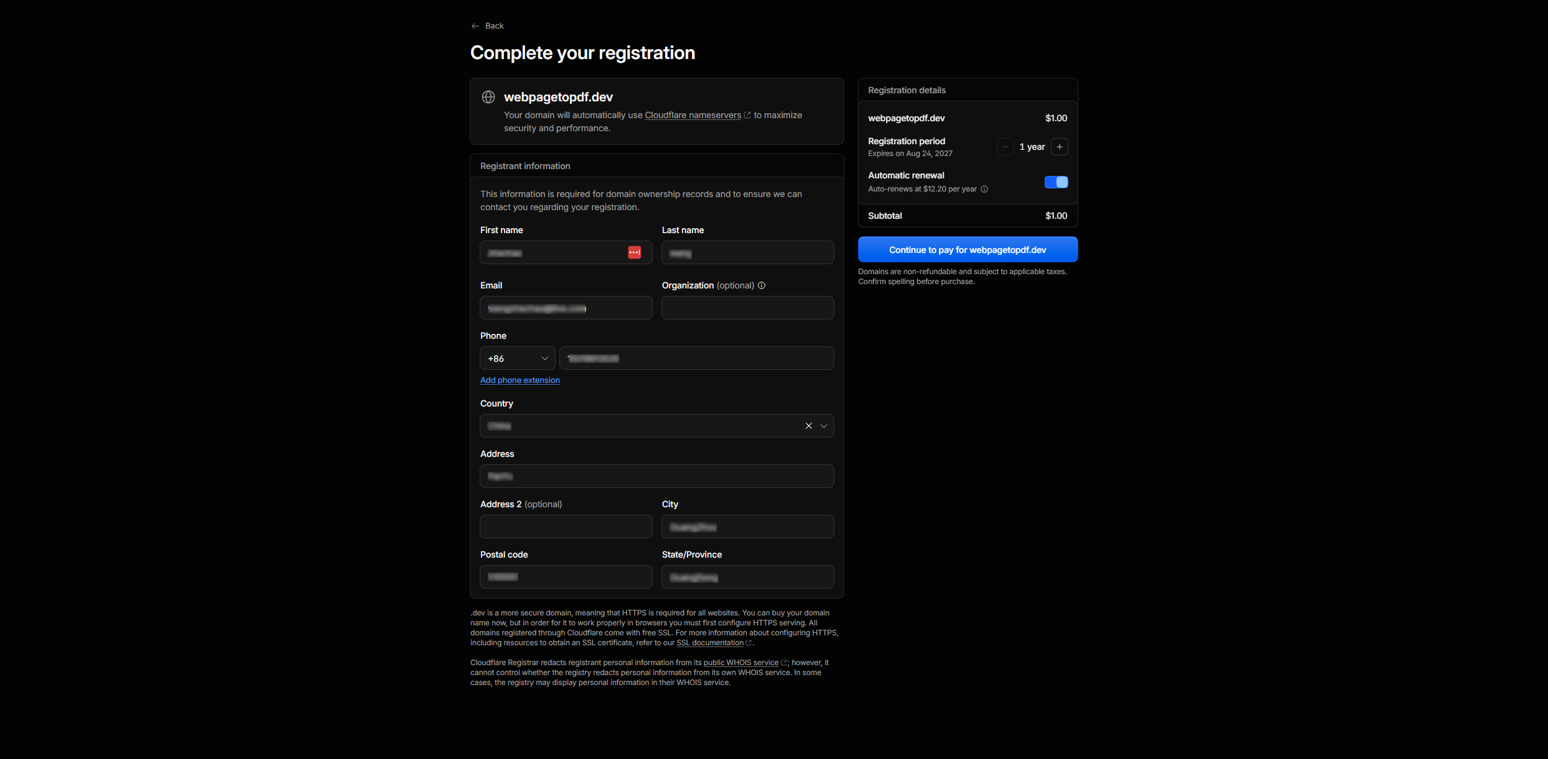Click the Auto-renews info icon
The image size is (1548, 759).
[x=984, y=189]
